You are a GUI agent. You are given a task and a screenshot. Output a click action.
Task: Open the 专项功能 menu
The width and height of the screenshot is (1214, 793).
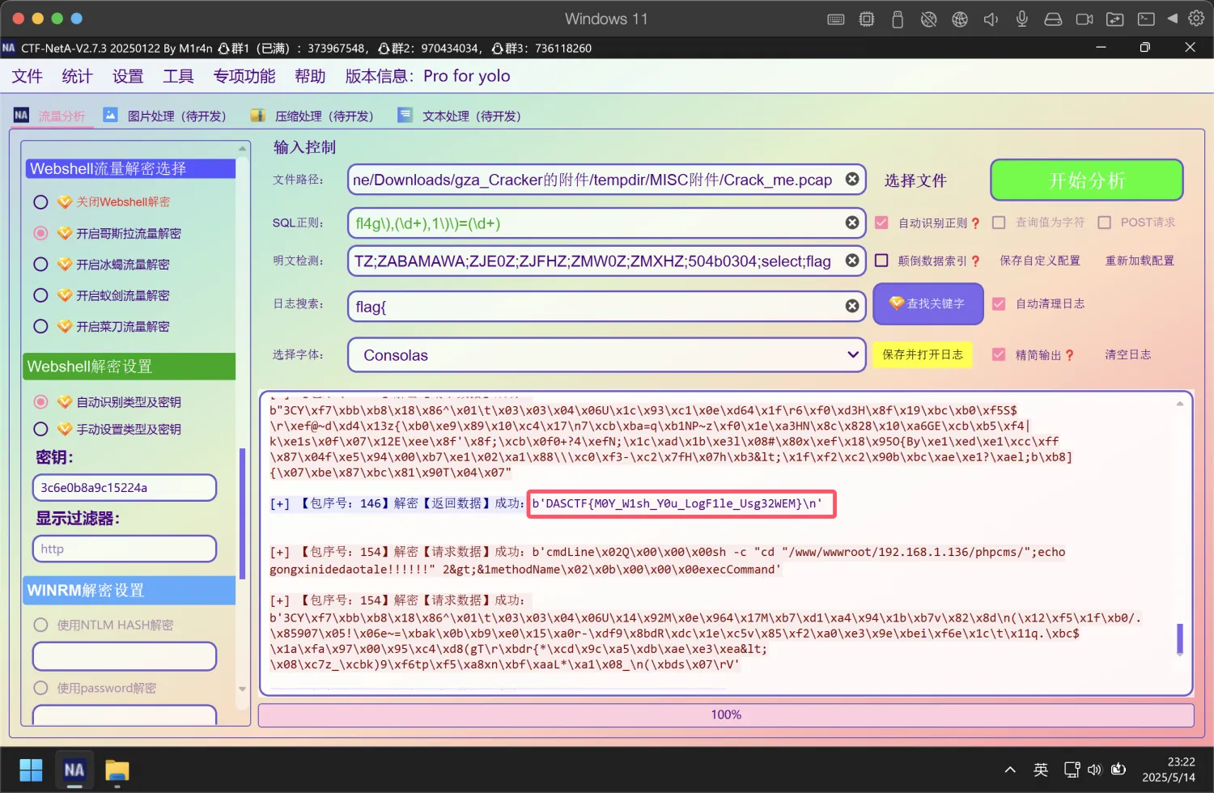(244, 76)
